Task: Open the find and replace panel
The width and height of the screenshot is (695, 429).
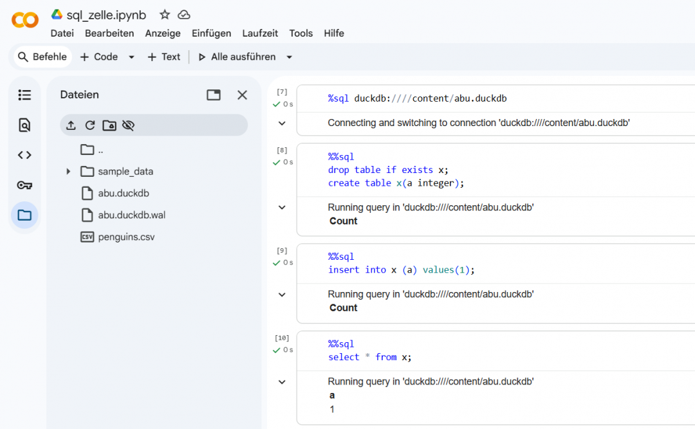Action: pyautogui.click(x=24, y=125)
